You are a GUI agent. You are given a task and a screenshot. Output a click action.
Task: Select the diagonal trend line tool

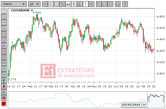tap(4, 17)
